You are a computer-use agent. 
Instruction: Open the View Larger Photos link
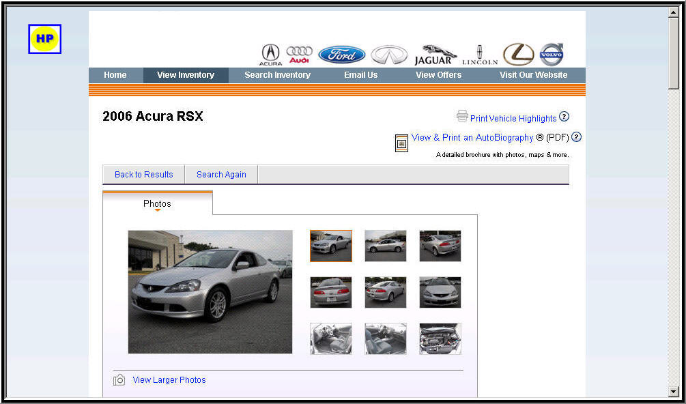tap(169, 380)
